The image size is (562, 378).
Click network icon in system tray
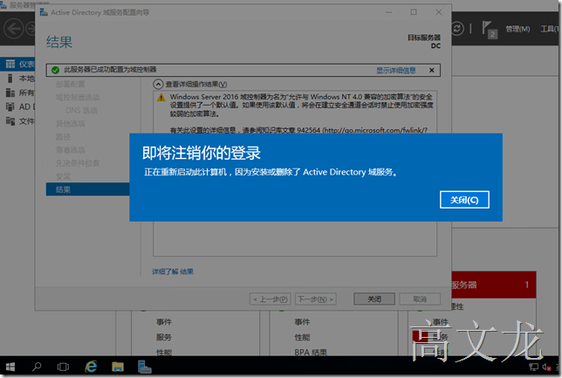click(x=534, y=367)
